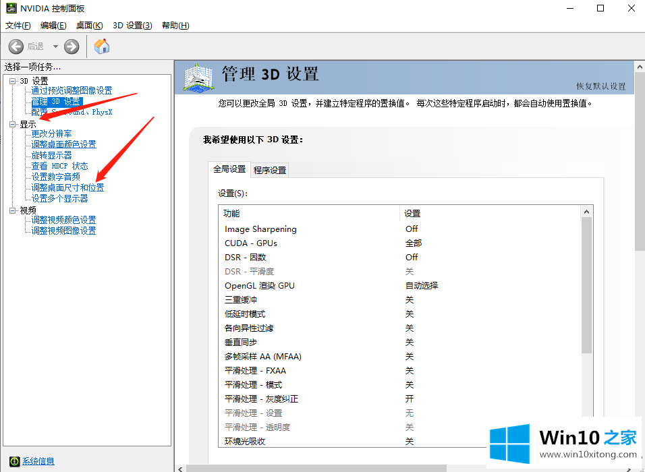
Task: Select 调整视频颜色设置
Action: pos(64,220)
